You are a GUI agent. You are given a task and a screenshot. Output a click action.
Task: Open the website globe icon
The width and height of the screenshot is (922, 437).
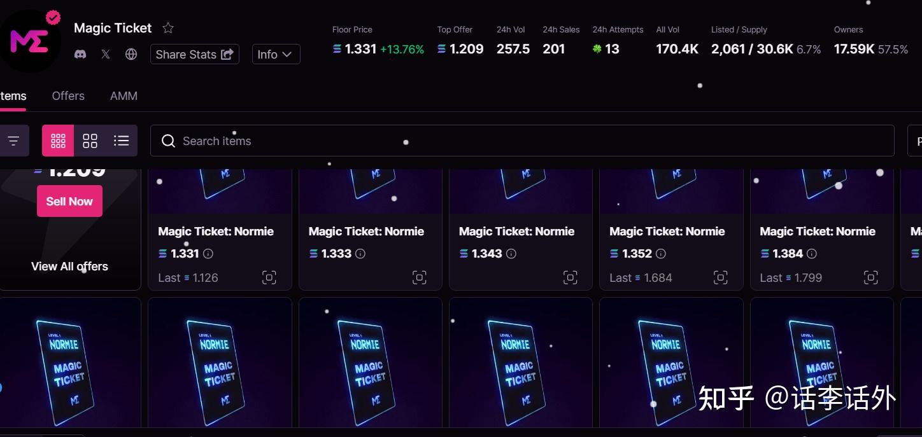click(131, 54)
